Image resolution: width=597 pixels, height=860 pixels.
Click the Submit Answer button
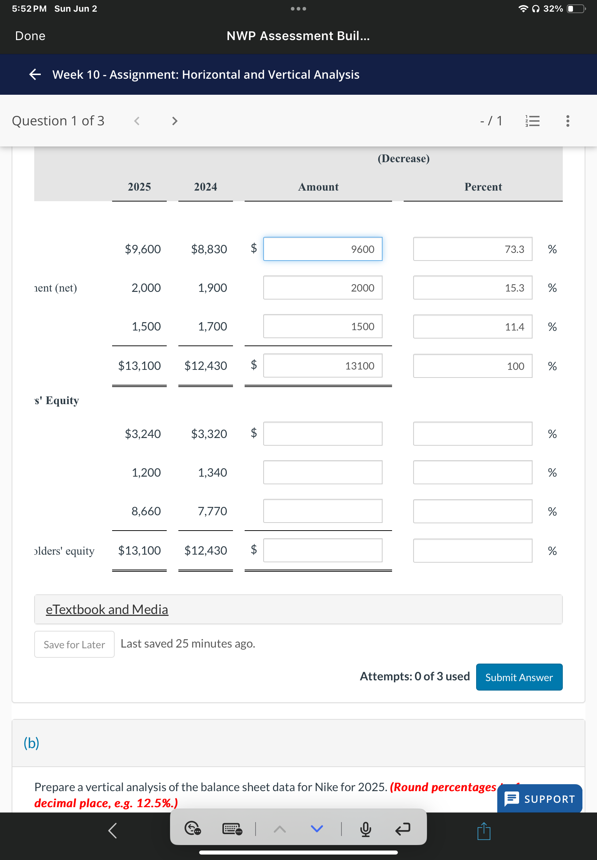point(519,677)
